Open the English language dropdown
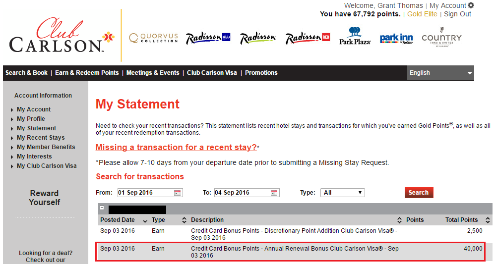This screenshot has height=264, width=495. point(440,73)
